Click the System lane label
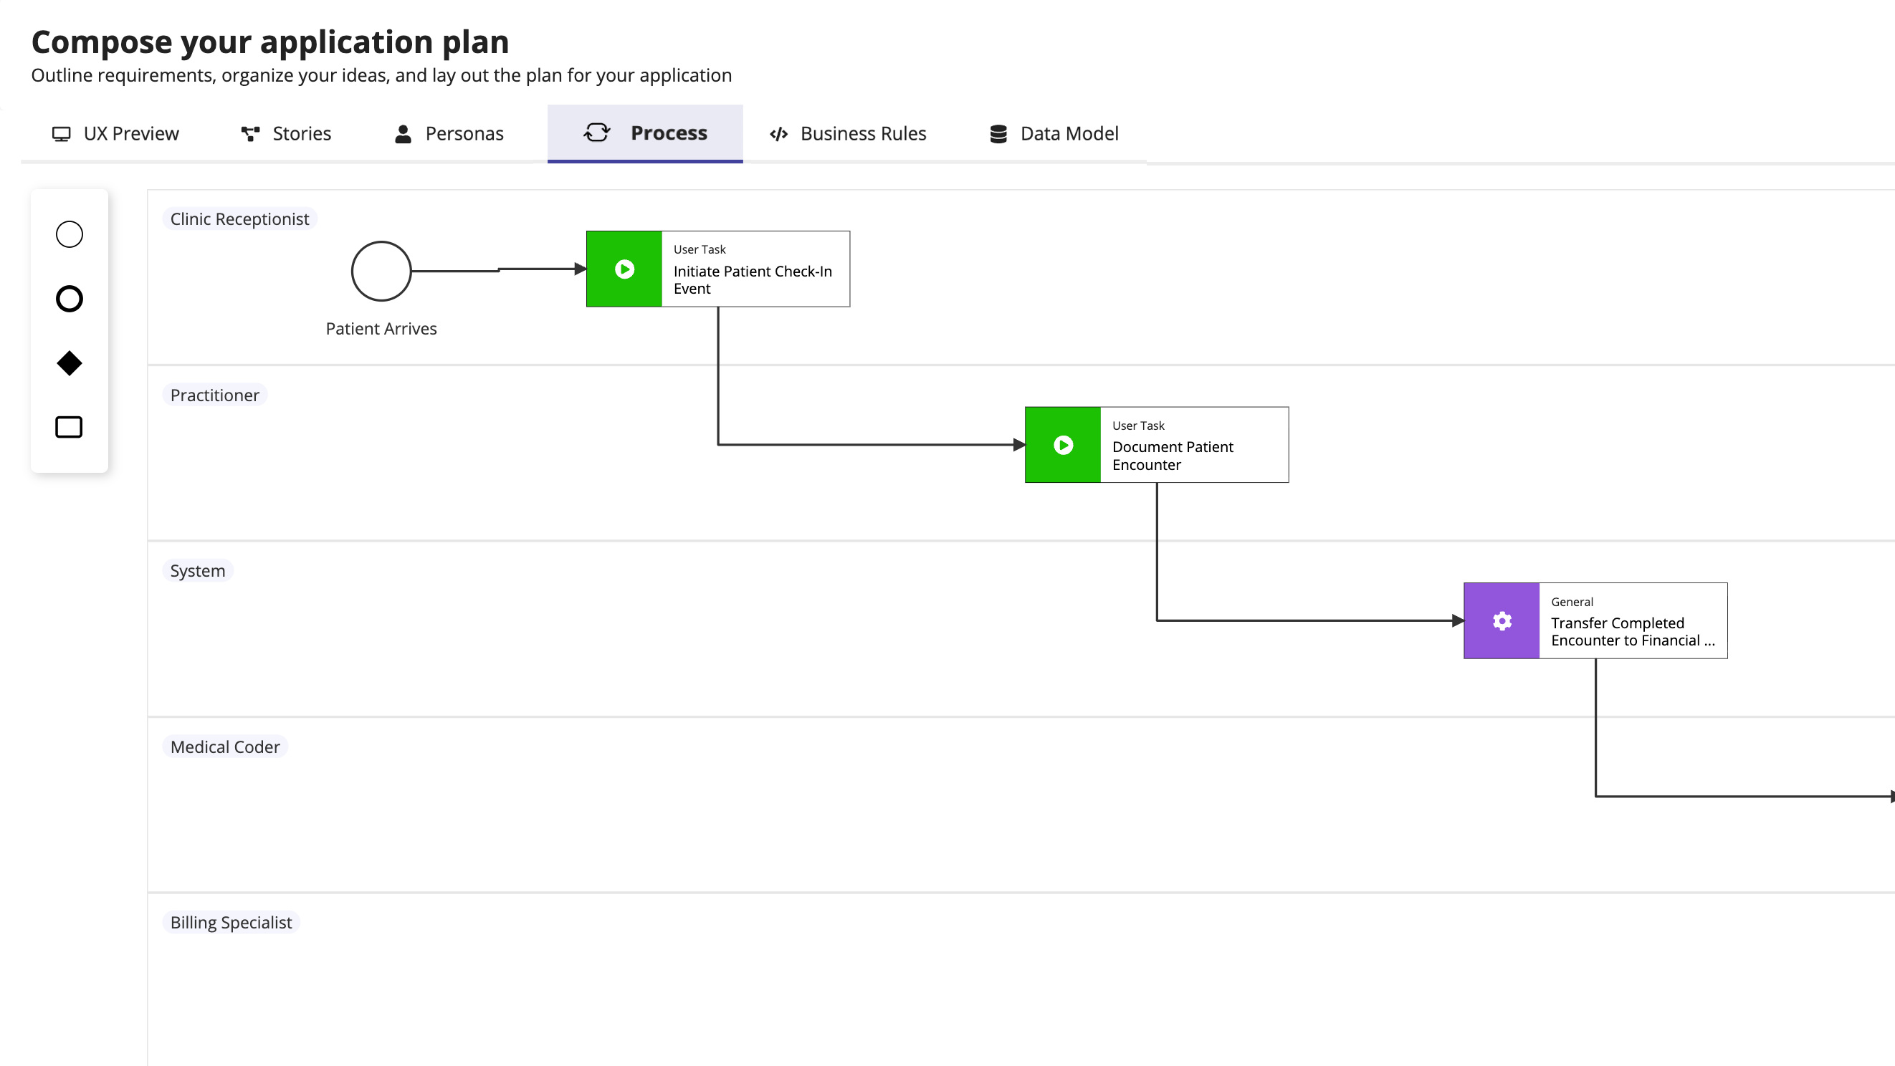The image size is (1895, 1066). click(x=197, y=571)
